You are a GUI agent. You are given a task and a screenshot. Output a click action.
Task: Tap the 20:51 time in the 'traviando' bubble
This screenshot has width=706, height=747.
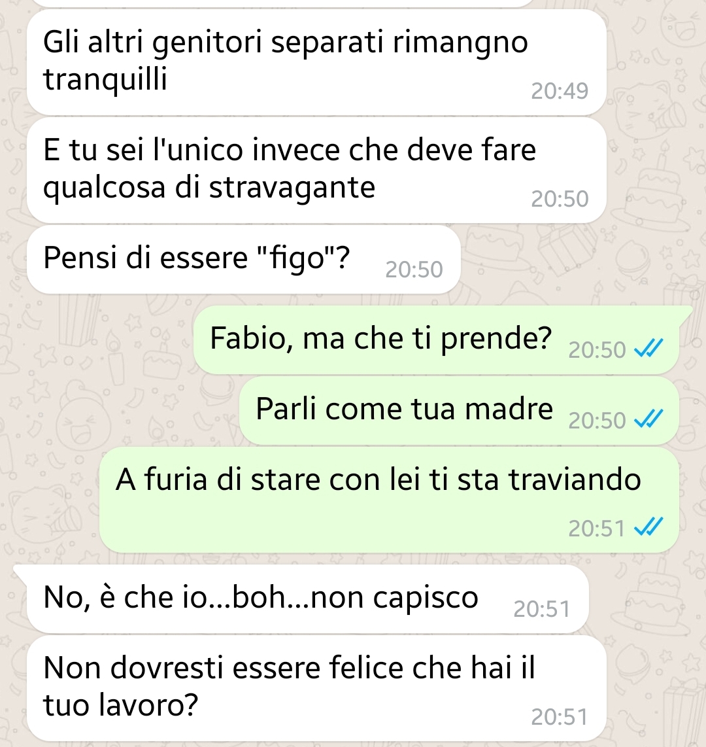(x=597, y=529)
